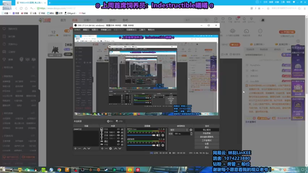Add a scene with the plus icon
The height and width of the screenshot is (173, 308).
pos(75,148)
